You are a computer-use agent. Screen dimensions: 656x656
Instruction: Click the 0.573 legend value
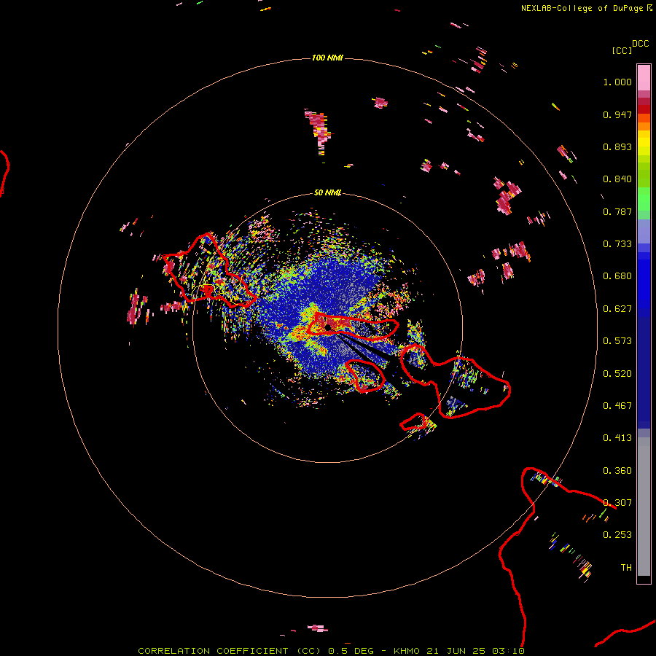click(x=617, y=341)
